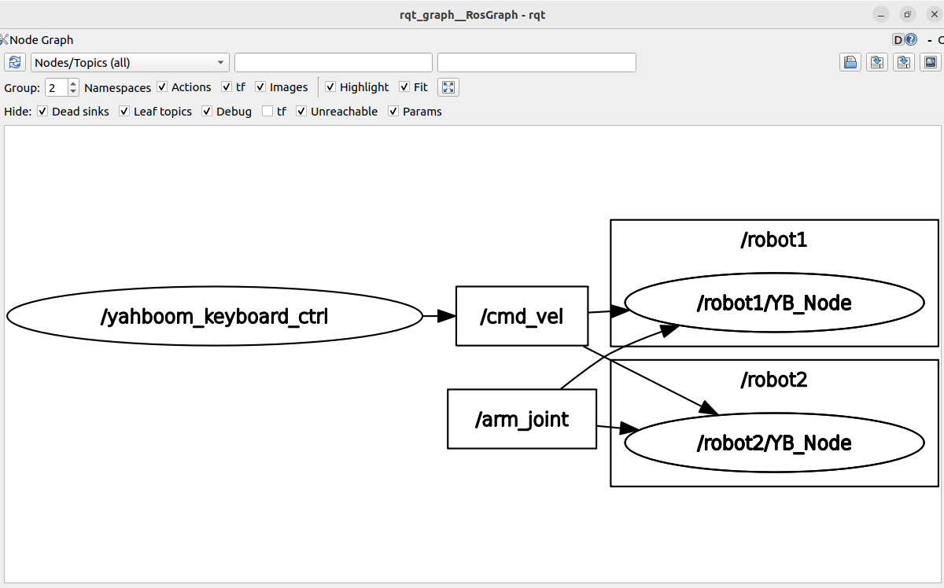Screen dimensions: 944x588
Task: Click the fit-in-view icon button
Action: (448, 87)
